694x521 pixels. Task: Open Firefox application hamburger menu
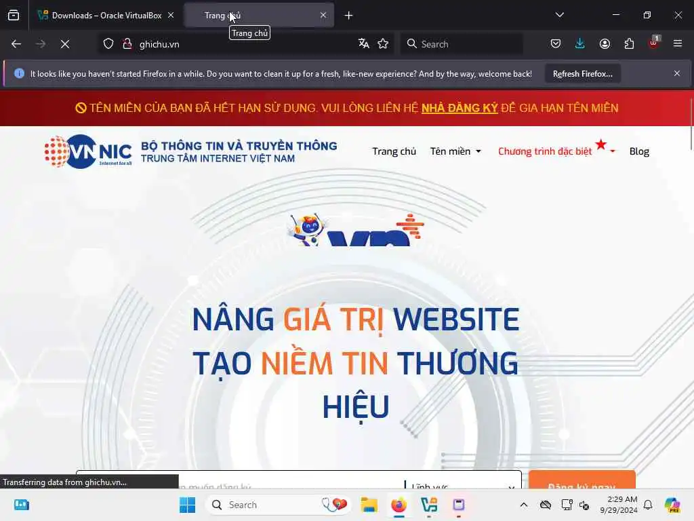pos(678,43)
